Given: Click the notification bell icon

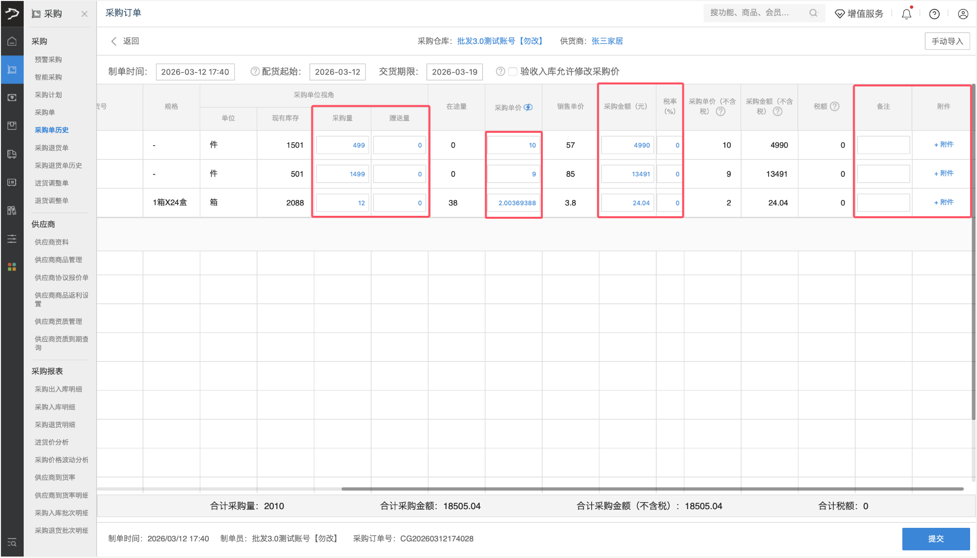Looking at the screenshot, I should 906,14.
